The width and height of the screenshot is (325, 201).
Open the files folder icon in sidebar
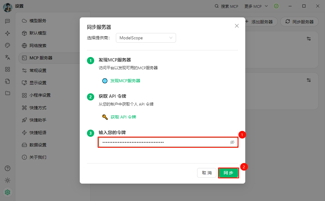click(x=8, y=93)
